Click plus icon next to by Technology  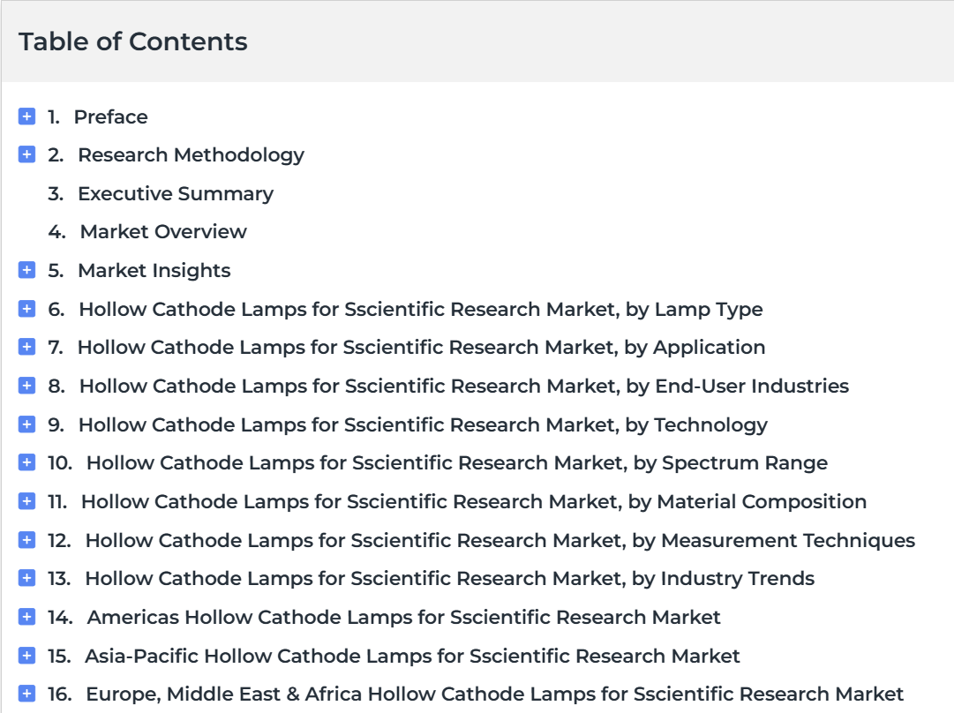(26, 424)
